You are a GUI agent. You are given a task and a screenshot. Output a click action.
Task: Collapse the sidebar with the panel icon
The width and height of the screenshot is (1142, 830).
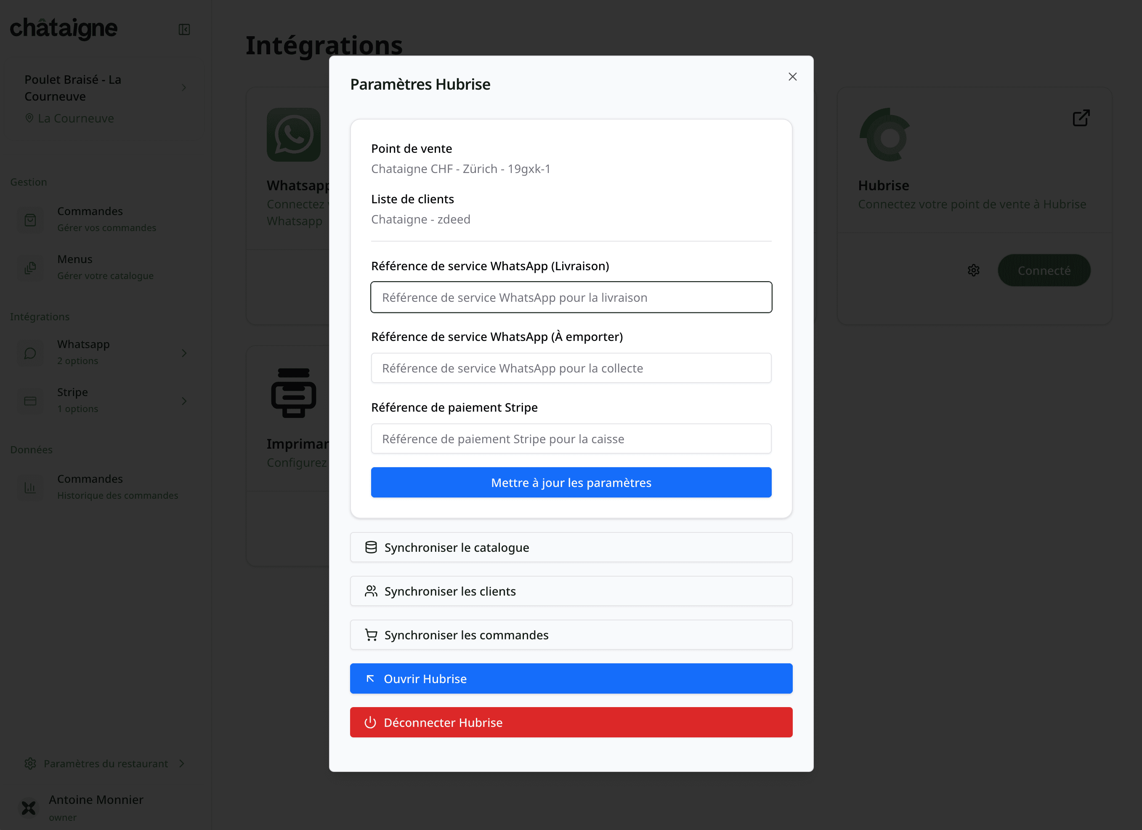coord(184,29)
